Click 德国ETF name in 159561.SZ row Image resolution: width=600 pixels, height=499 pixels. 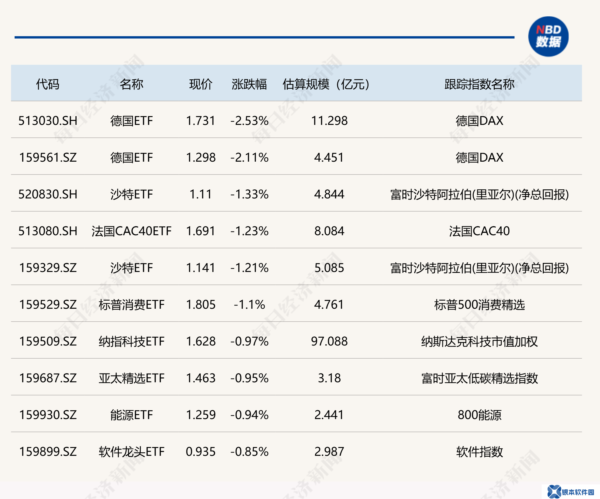click(131, 158)
